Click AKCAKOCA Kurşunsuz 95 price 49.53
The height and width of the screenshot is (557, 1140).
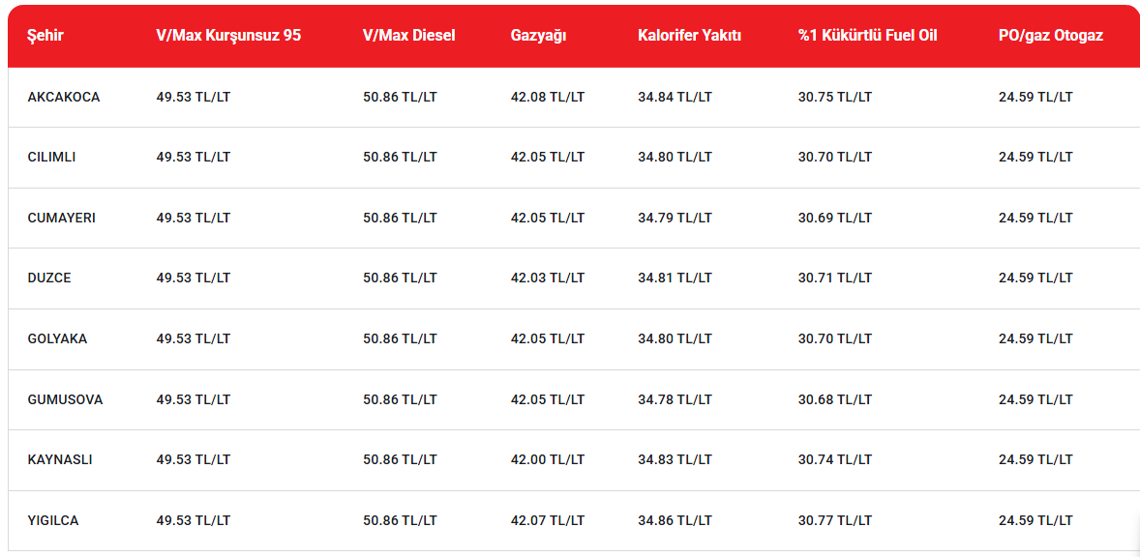coord(193,97)
